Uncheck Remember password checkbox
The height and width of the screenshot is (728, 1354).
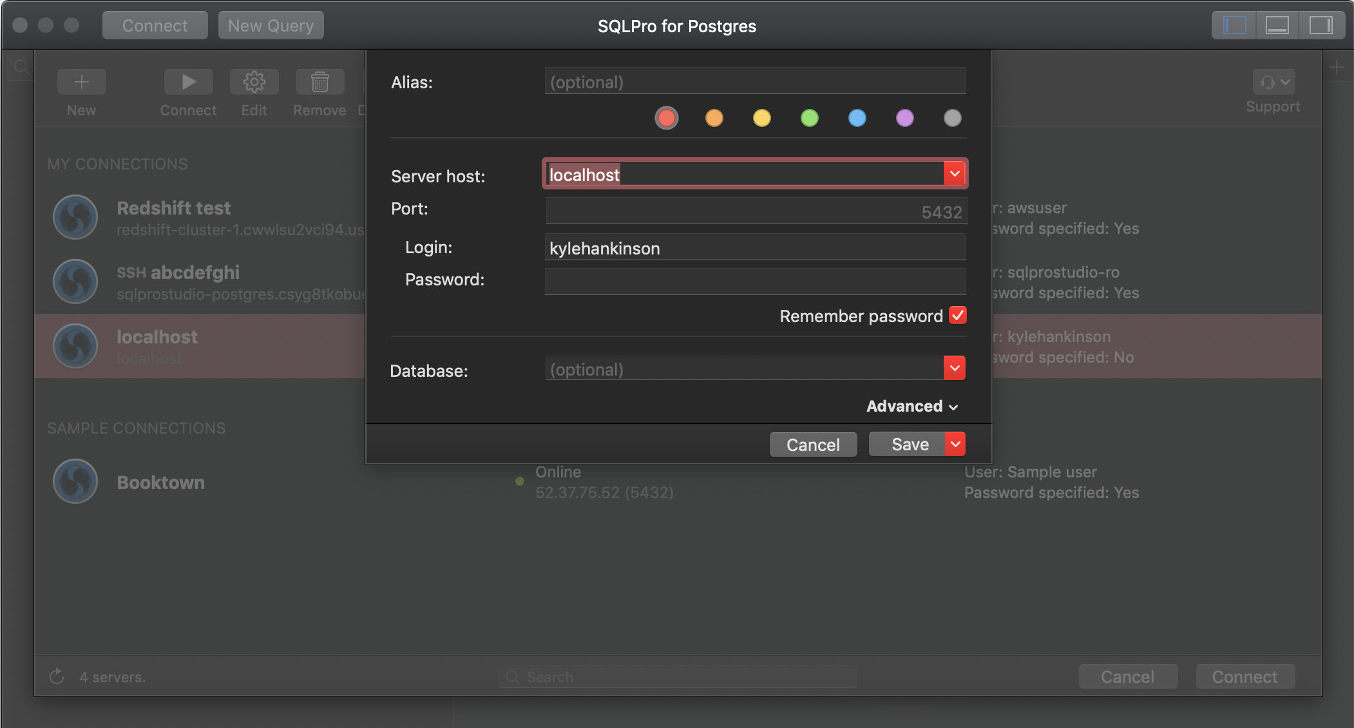(958, 315)
